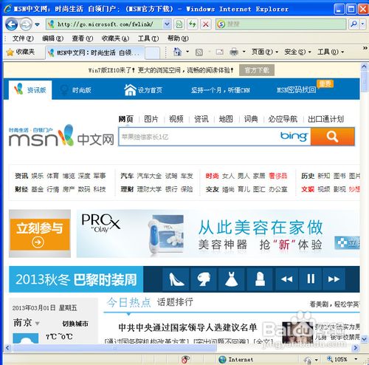The height and width of the screenshot is (365, 369).
Task: Click the Pro-X Olay banner ad
Action: 218,233
